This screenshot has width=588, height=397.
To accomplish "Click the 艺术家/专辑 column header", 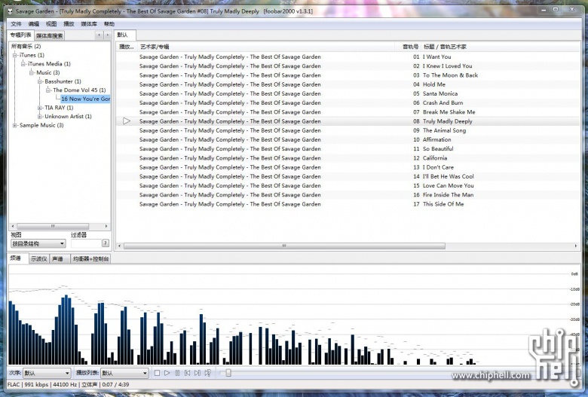I will (267, 47).
